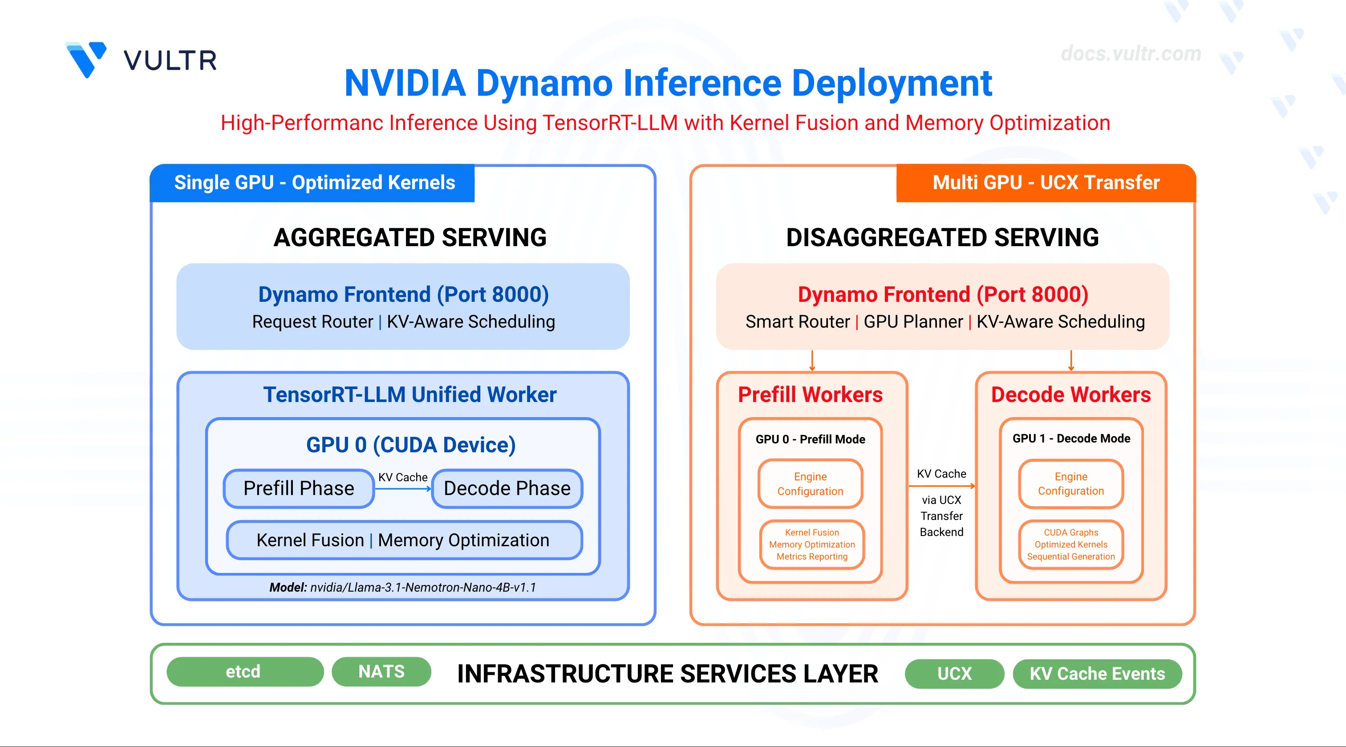The image size is (1346, 747).
Task: Click the arrow above Prefill Workers
Action: 812,361
